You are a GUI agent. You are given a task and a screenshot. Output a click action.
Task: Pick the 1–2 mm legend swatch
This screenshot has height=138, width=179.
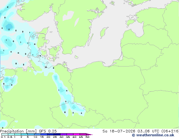tap(18, 134)
